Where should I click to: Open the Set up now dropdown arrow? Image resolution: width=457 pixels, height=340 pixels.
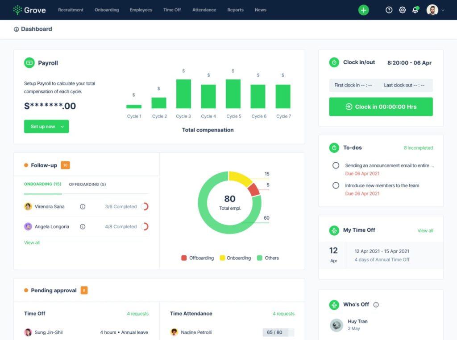[62, 127]
